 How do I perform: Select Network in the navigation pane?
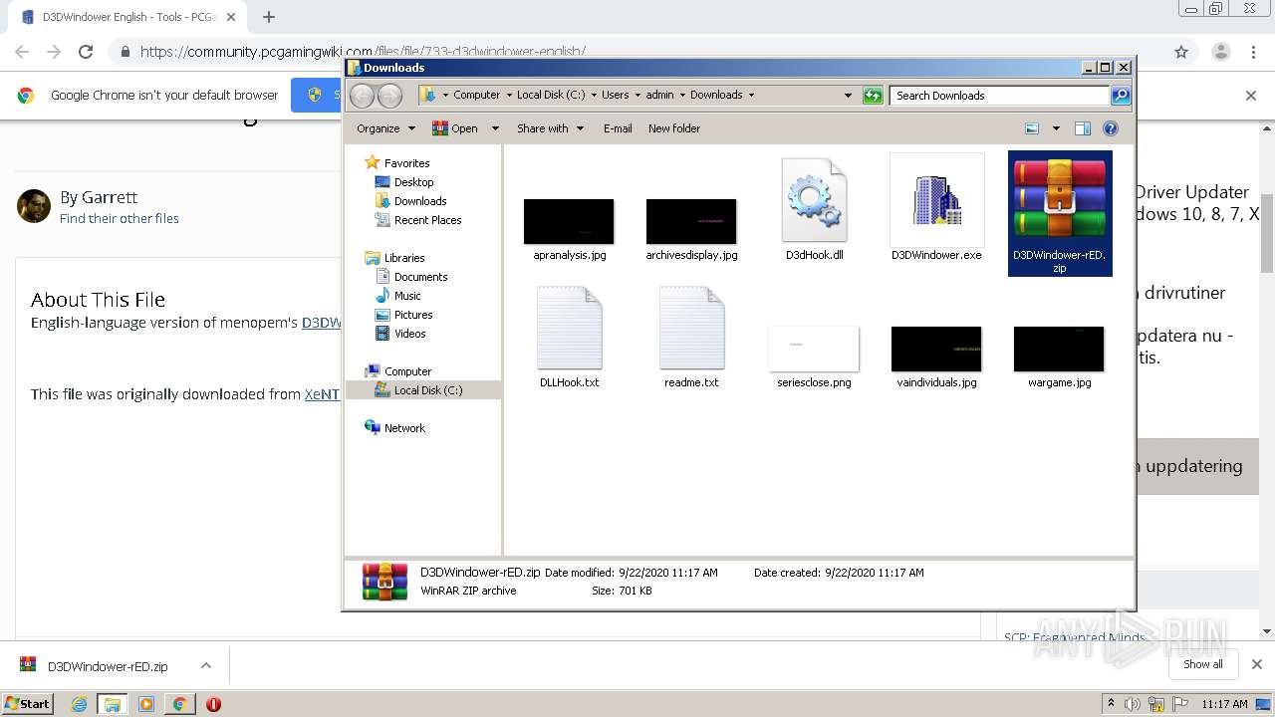[x=404, y=428]
